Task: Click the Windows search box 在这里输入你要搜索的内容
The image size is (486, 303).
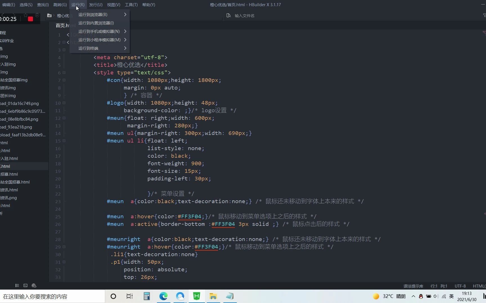Action: coord(52,296)
